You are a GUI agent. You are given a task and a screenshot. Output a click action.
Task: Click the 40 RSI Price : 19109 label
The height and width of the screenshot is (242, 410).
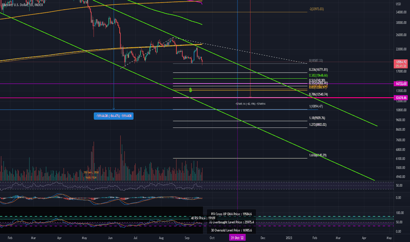pos(203,218)
